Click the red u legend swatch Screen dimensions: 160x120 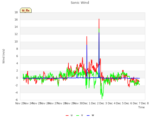pos(67,115)
